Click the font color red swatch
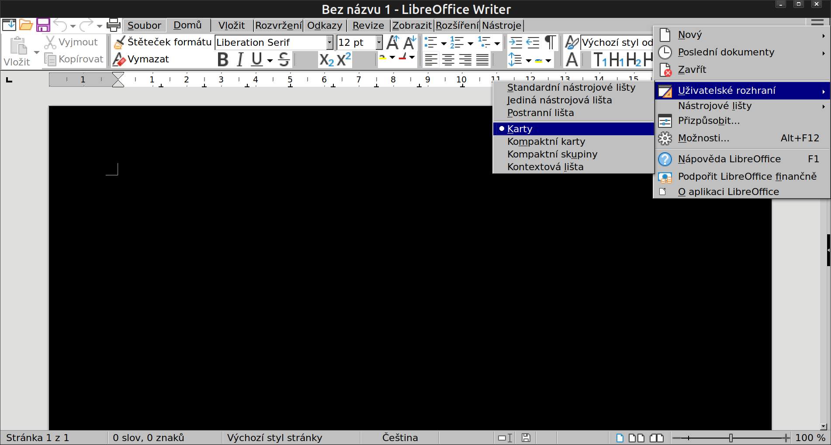Screen dimensions: 831x445 pyautogui.click(x=403, y=58)
